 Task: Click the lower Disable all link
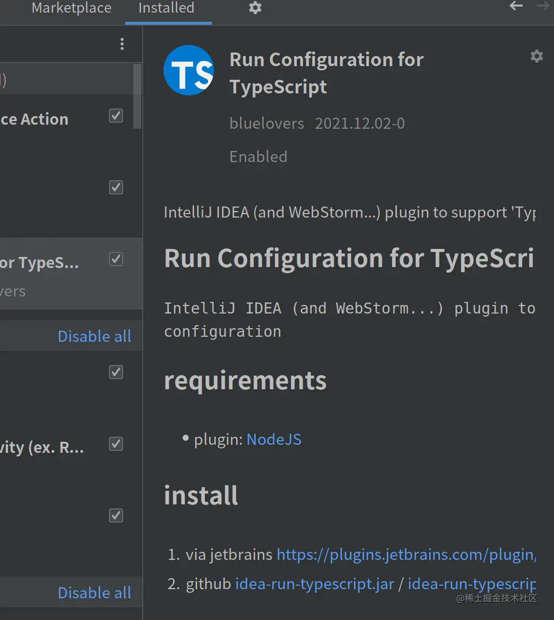coord(94,593)
